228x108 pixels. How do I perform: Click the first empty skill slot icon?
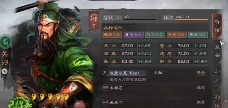click(x=105, y=88)
